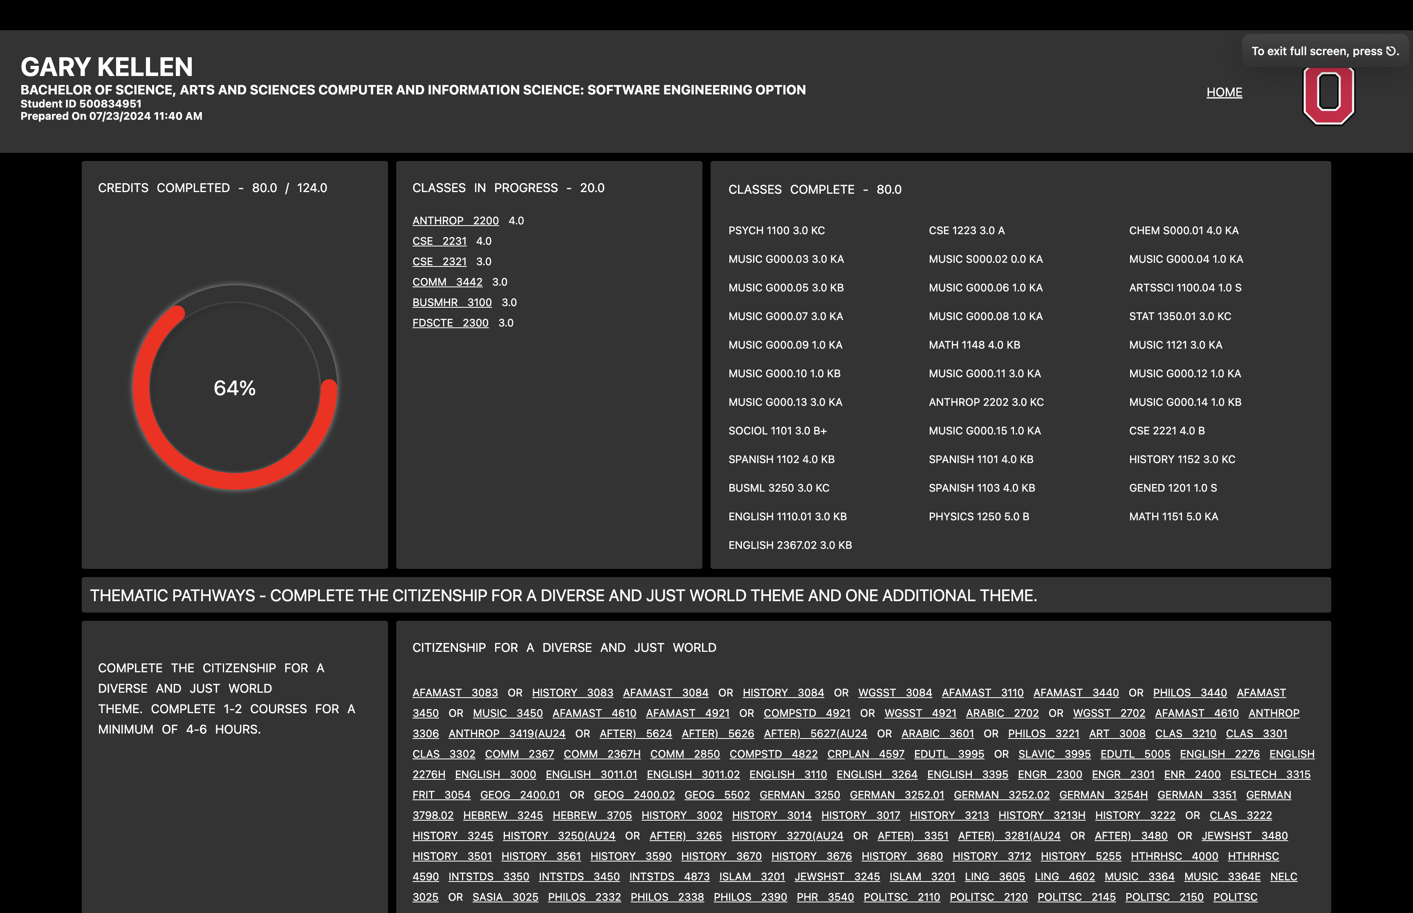Open the WGSST 3084 course link
This screenshot has height=913, width=1413.
(895, 692)
